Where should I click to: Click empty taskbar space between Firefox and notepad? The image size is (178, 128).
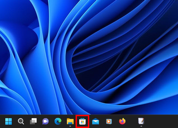pos(132,121)
